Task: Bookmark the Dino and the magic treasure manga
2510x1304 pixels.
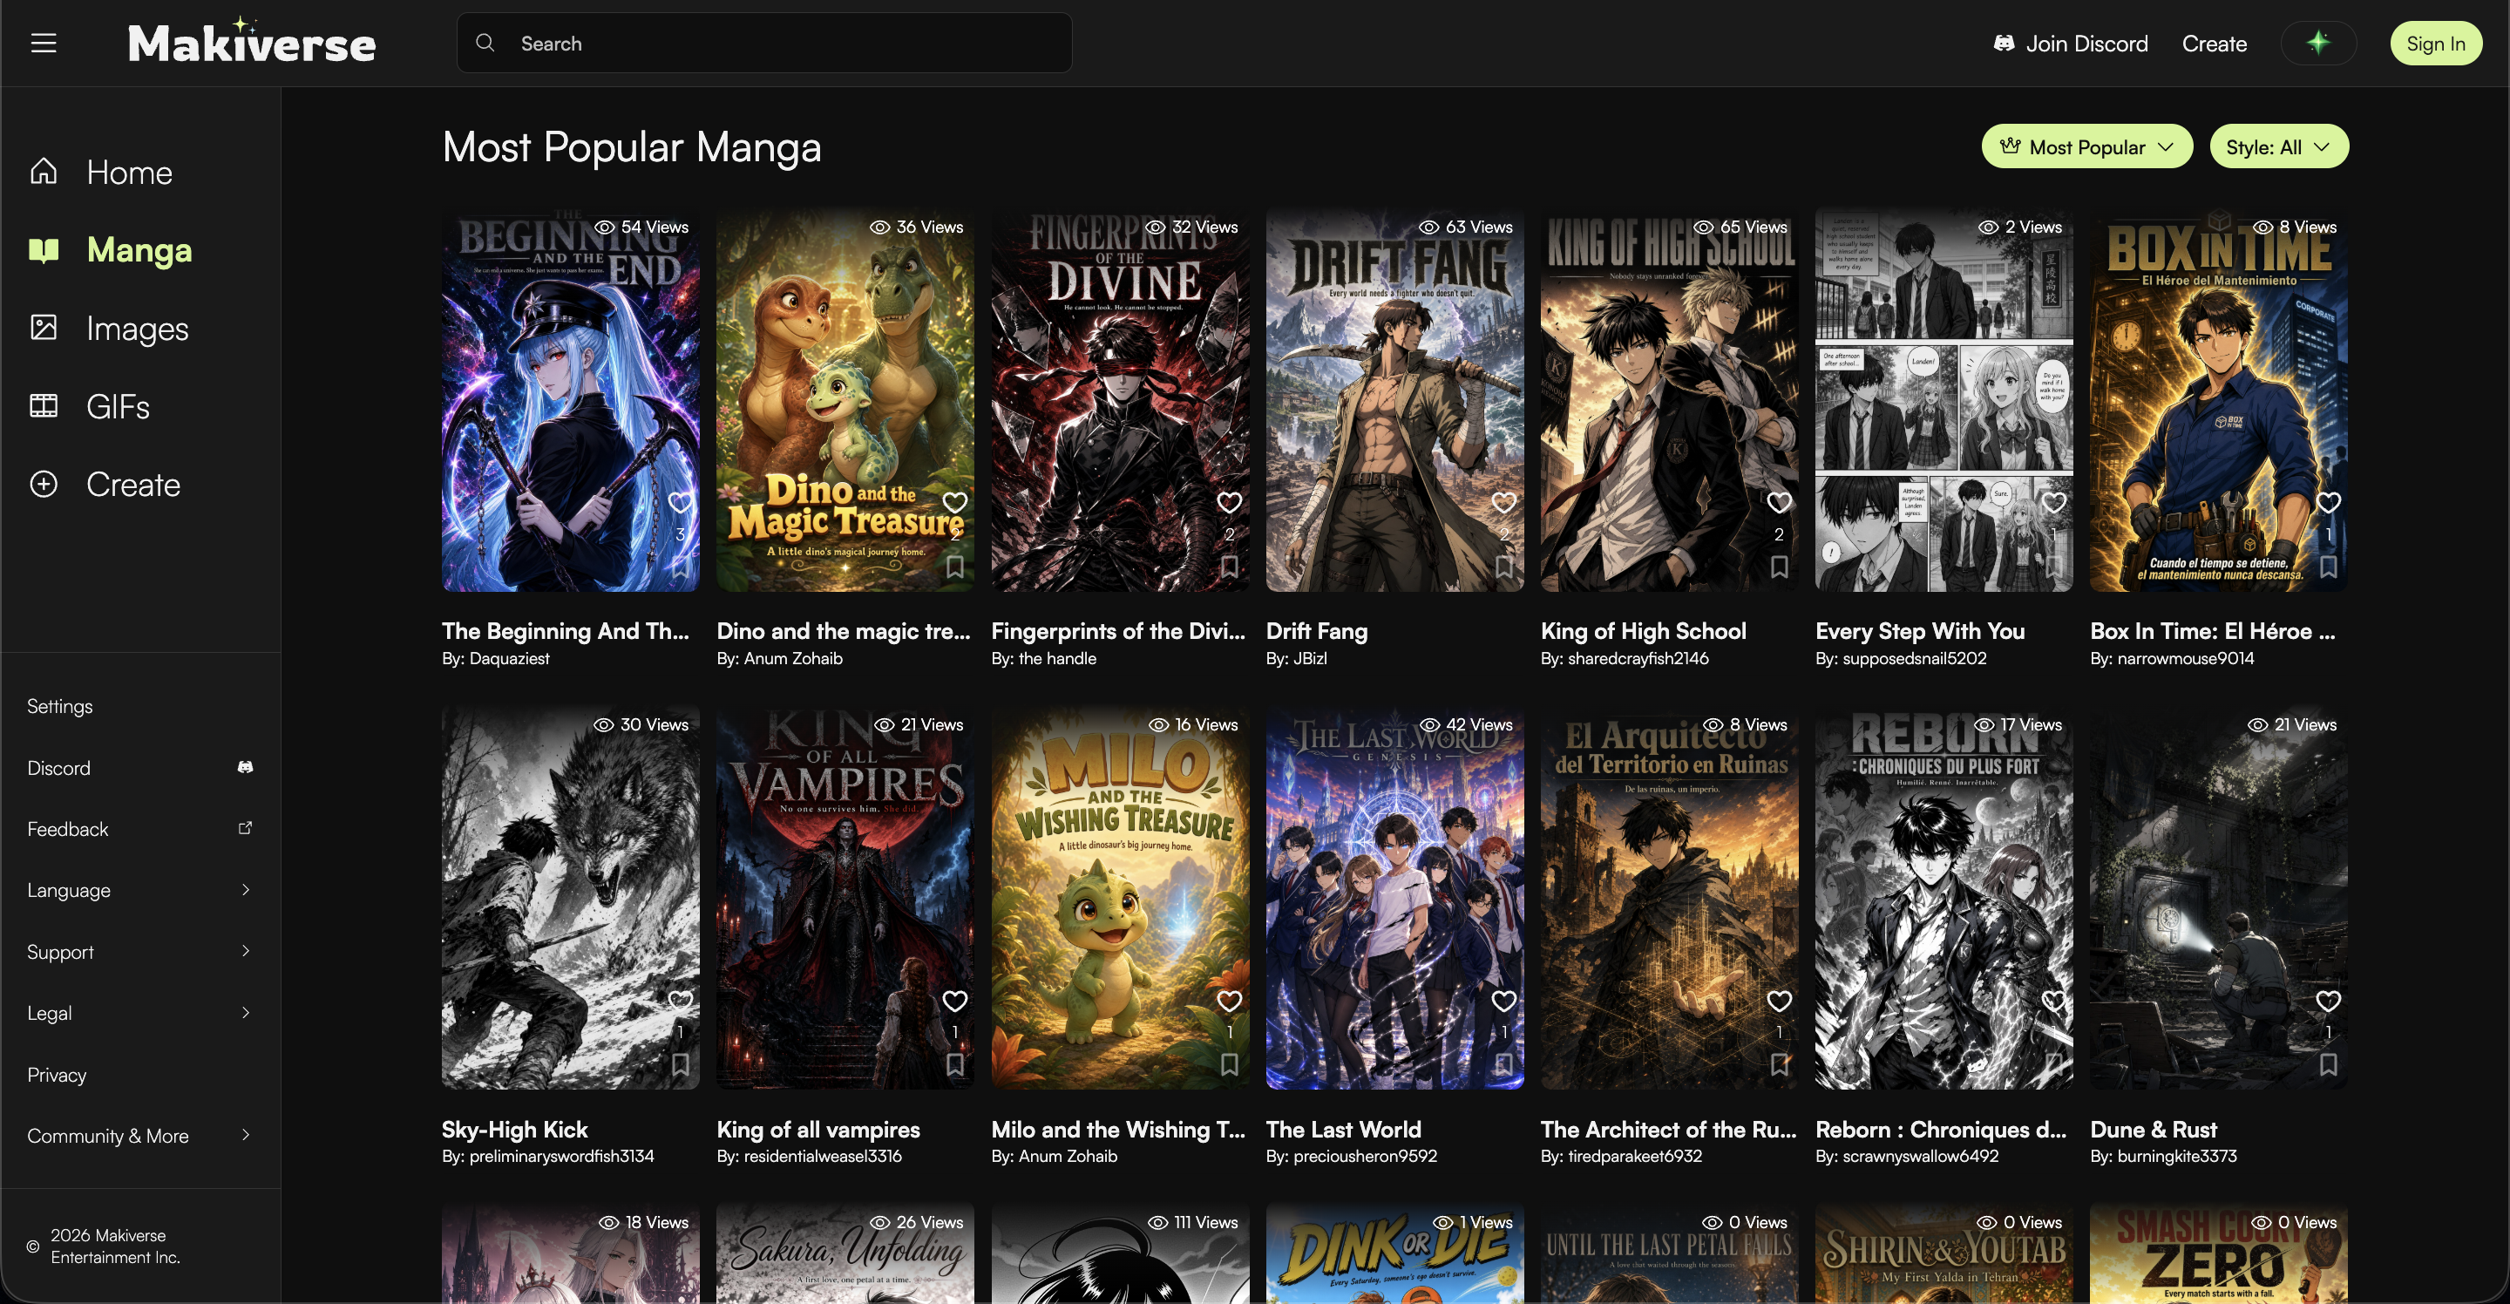Action: pyautogui.click(x=955, y=567)
